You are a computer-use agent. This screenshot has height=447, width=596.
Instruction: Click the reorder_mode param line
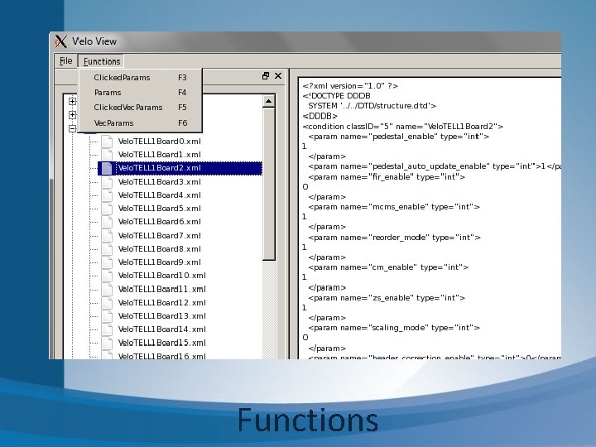point(395,238)
